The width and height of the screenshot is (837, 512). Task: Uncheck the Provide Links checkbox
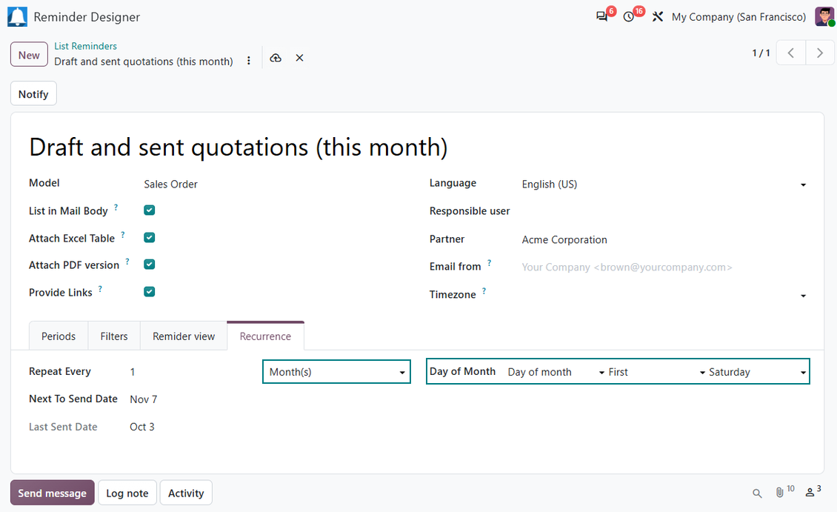point(150,291)
